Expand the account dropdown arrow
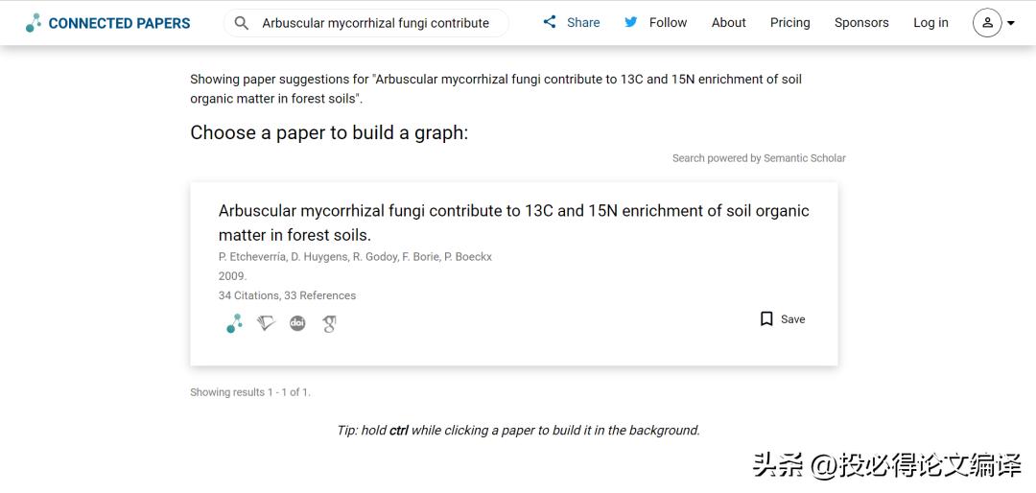1036x493 pixels. click(1011, 23)
